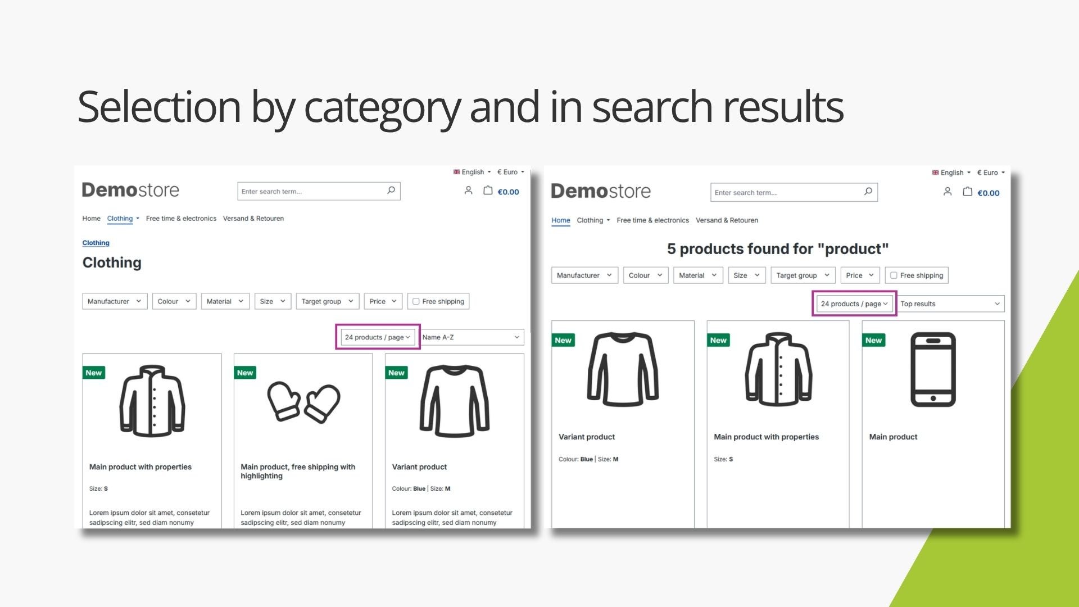Click the Clothing breadcrumb link

[x=96, y=243]
